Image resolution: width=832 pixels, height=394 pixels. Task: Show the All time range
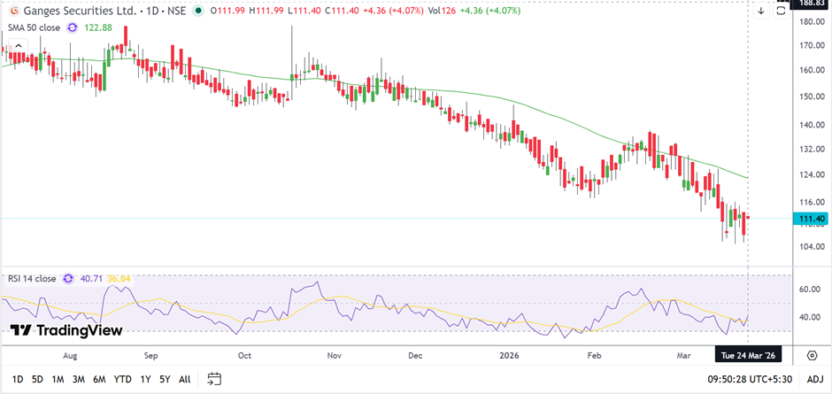pos(184,379)
